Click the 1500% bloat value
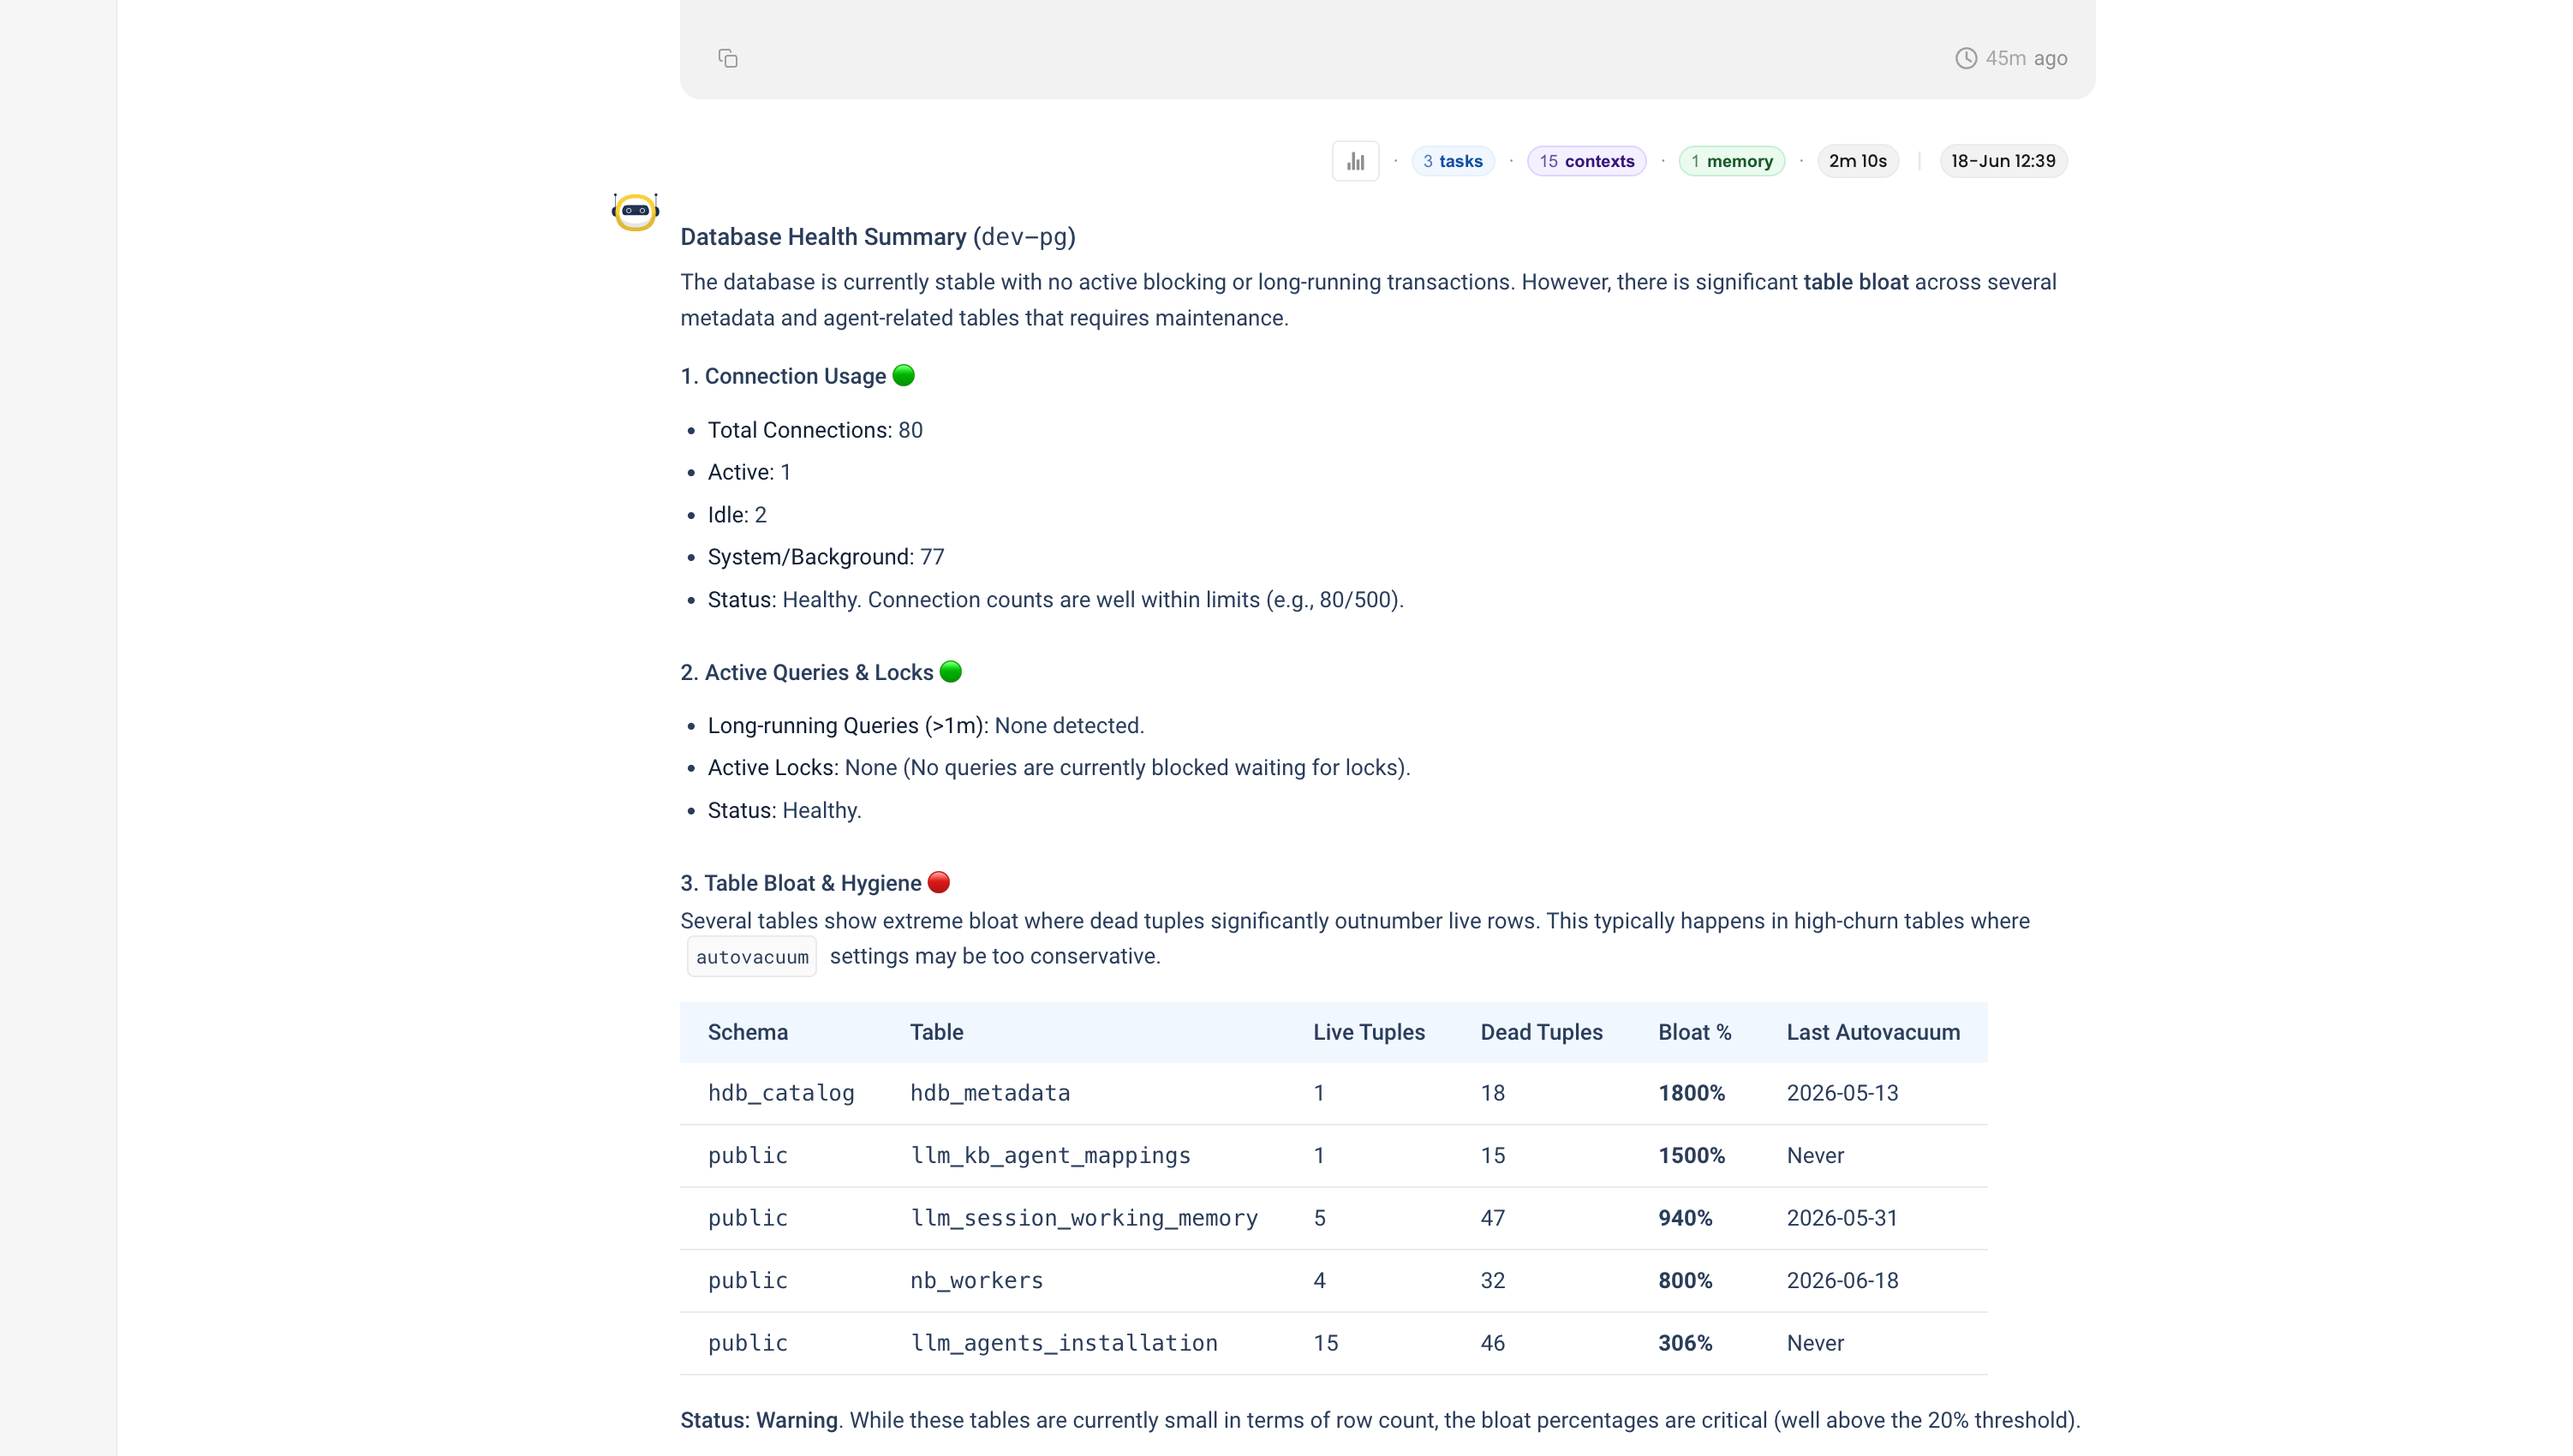The width and height of the screenshot is (2573, 1456). coord(1691,1156)
